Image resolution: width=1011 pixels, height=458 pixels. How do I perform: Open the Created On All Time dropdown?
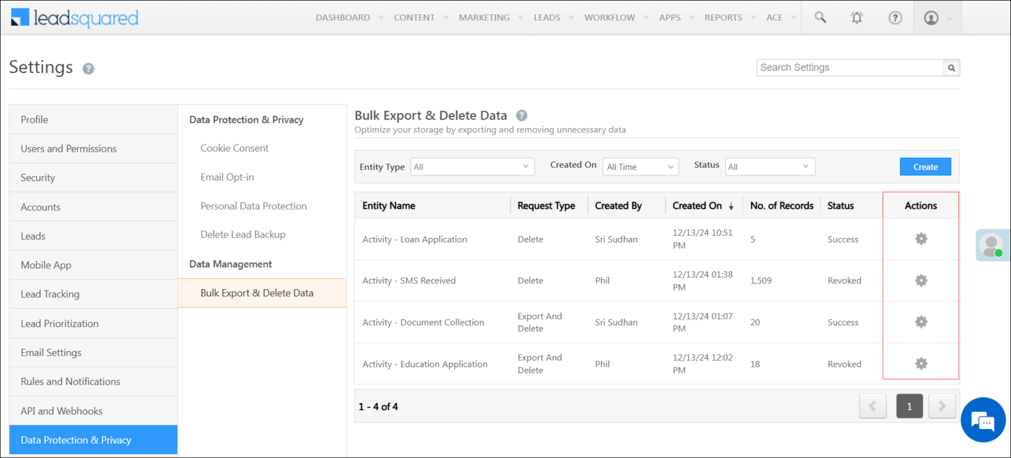[x=639, y=166]
